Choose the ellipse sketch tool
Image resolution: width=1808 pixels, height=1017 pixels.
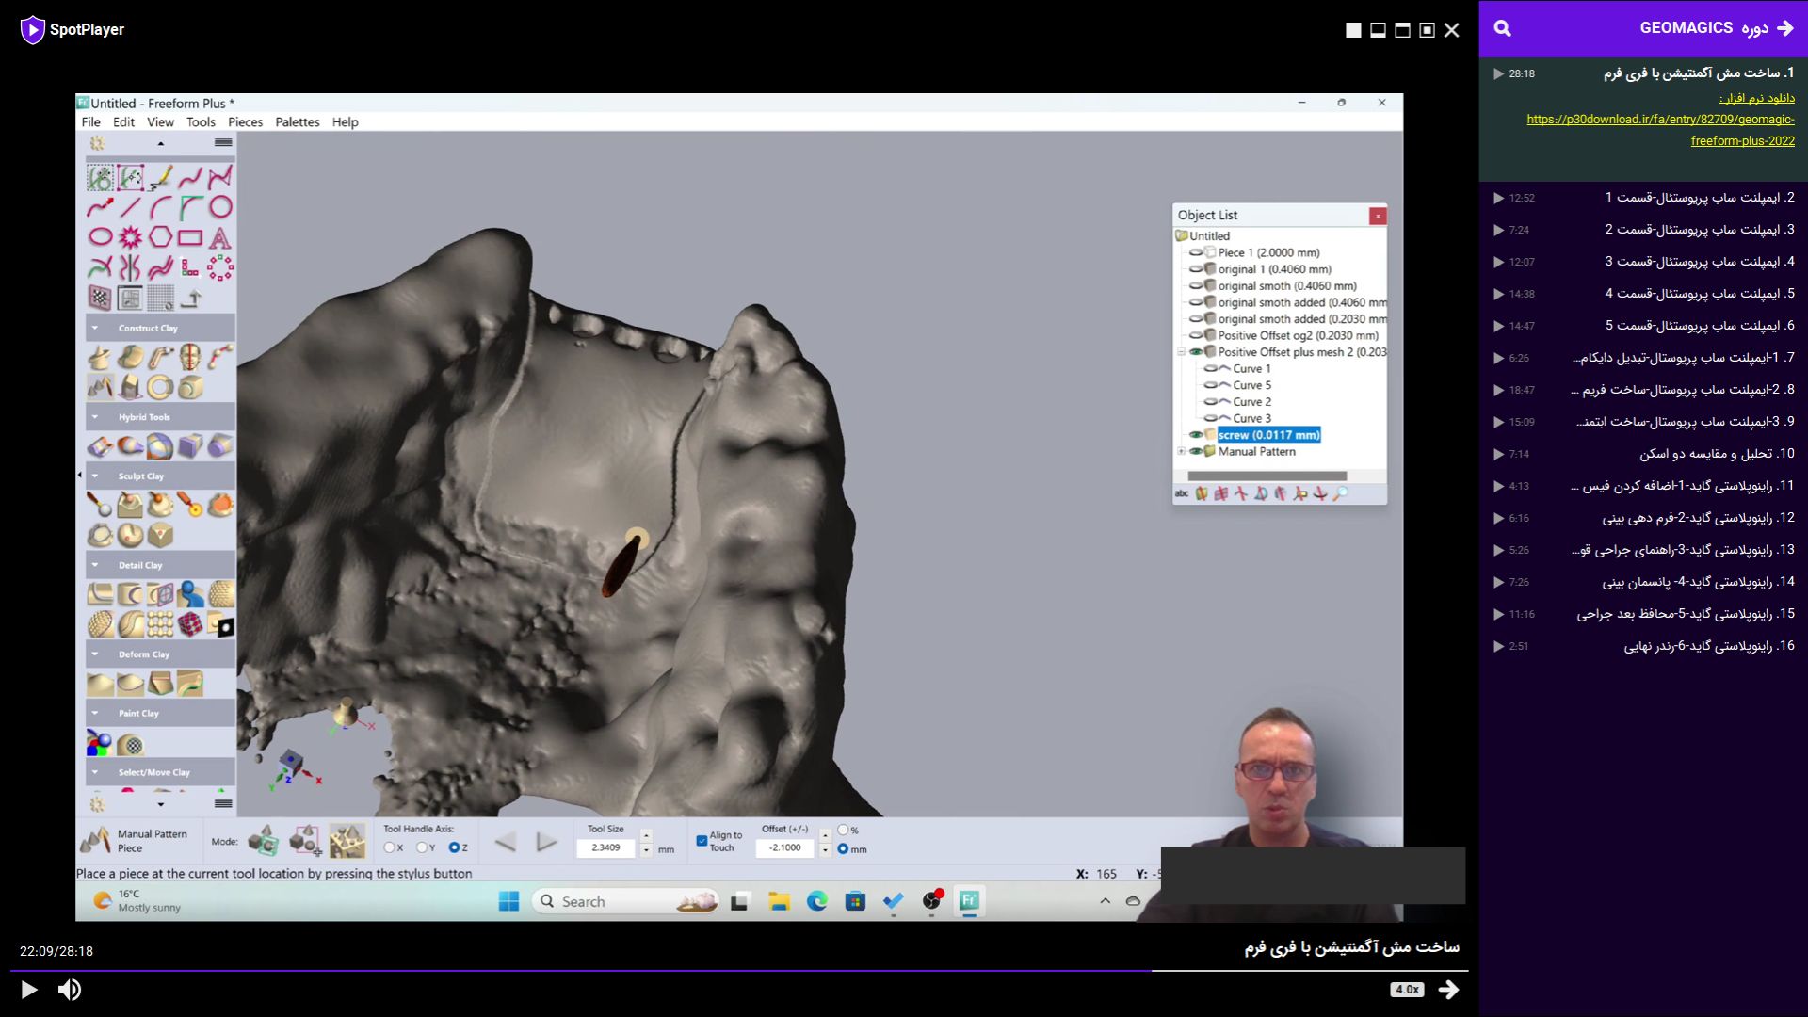(100, 237)
